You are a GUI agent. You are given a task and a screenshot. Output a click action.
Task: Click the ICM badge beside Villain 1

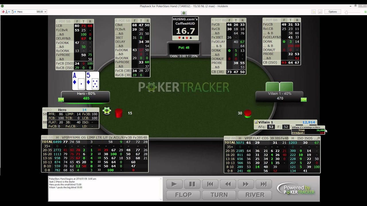point(304,100)
